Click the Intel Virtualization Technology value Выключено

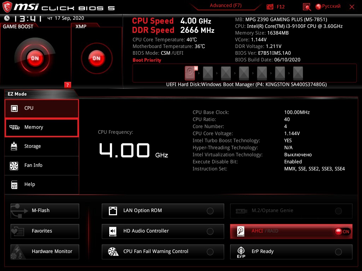click(298, 155)
